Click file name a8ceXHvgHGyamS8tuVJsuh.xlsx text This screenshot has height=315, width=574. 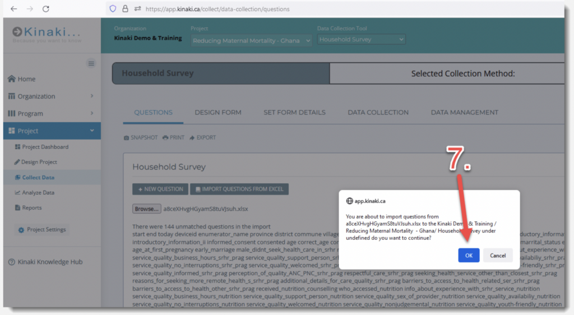[x=206, y=209]
